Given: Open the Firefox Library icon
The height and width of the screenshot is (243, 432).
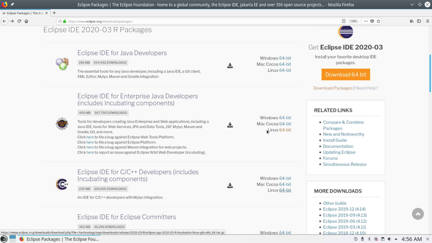Looking at the screenshot, I should tap(411, 21).
